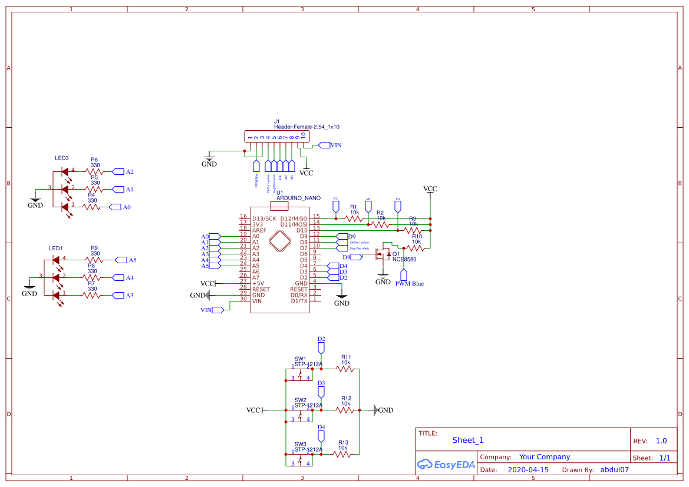This screenshot has height=487, width=689.
Task: Select resistor R12 beside switch SW2
Action: [x=345, y=410]
